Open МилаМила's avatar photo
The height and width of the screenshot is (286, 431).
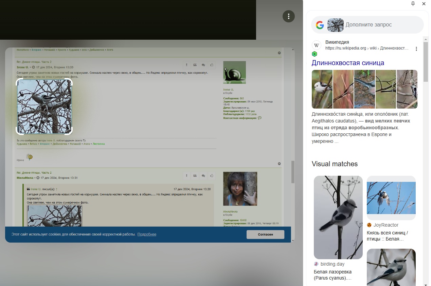240,189
